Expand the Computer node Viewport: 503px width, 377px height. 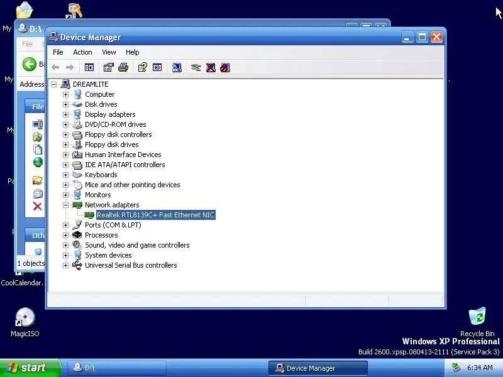(66, 95)
